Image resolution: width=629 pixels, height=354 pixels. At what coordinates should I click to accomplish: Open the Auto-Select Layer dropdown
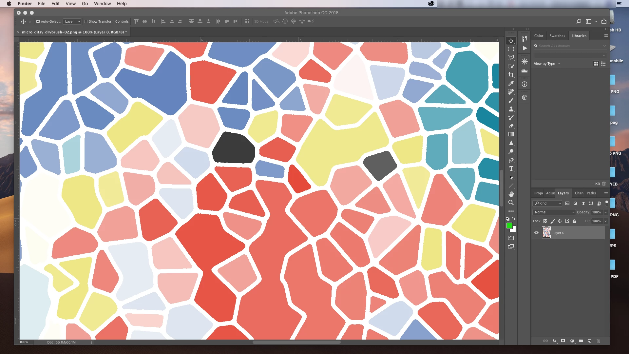pos(72,22)
